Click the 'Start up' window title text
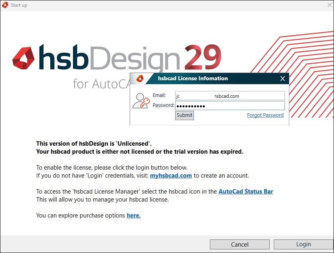Viewport: 334px width, 253px height. coord(19,5)
